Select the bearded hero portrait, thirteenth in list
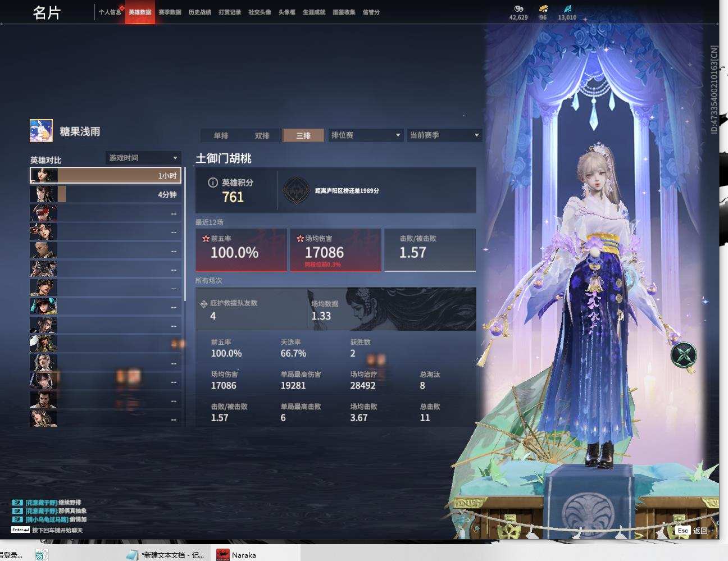The image size is (728, 561). (43, 400)
